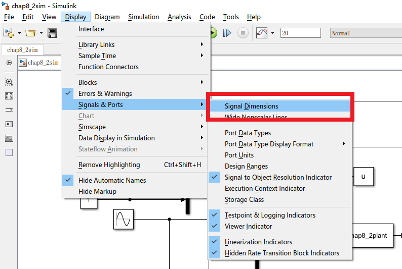Viewport: 402px width, 269px height.
Task: Click the Fit to View palette icon
Action: point(9,96)
